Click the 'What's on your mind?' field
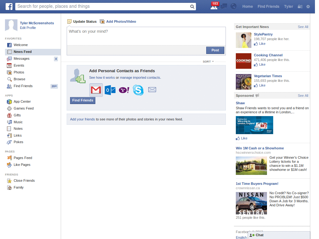This screenshot has width=319, height=239. (x=146, y=36)
